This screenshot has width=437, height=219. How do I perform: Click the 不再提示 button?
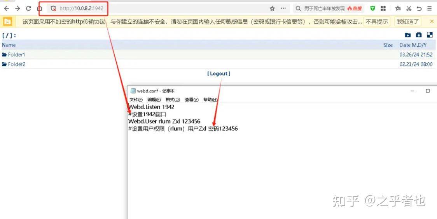point(377,21)
